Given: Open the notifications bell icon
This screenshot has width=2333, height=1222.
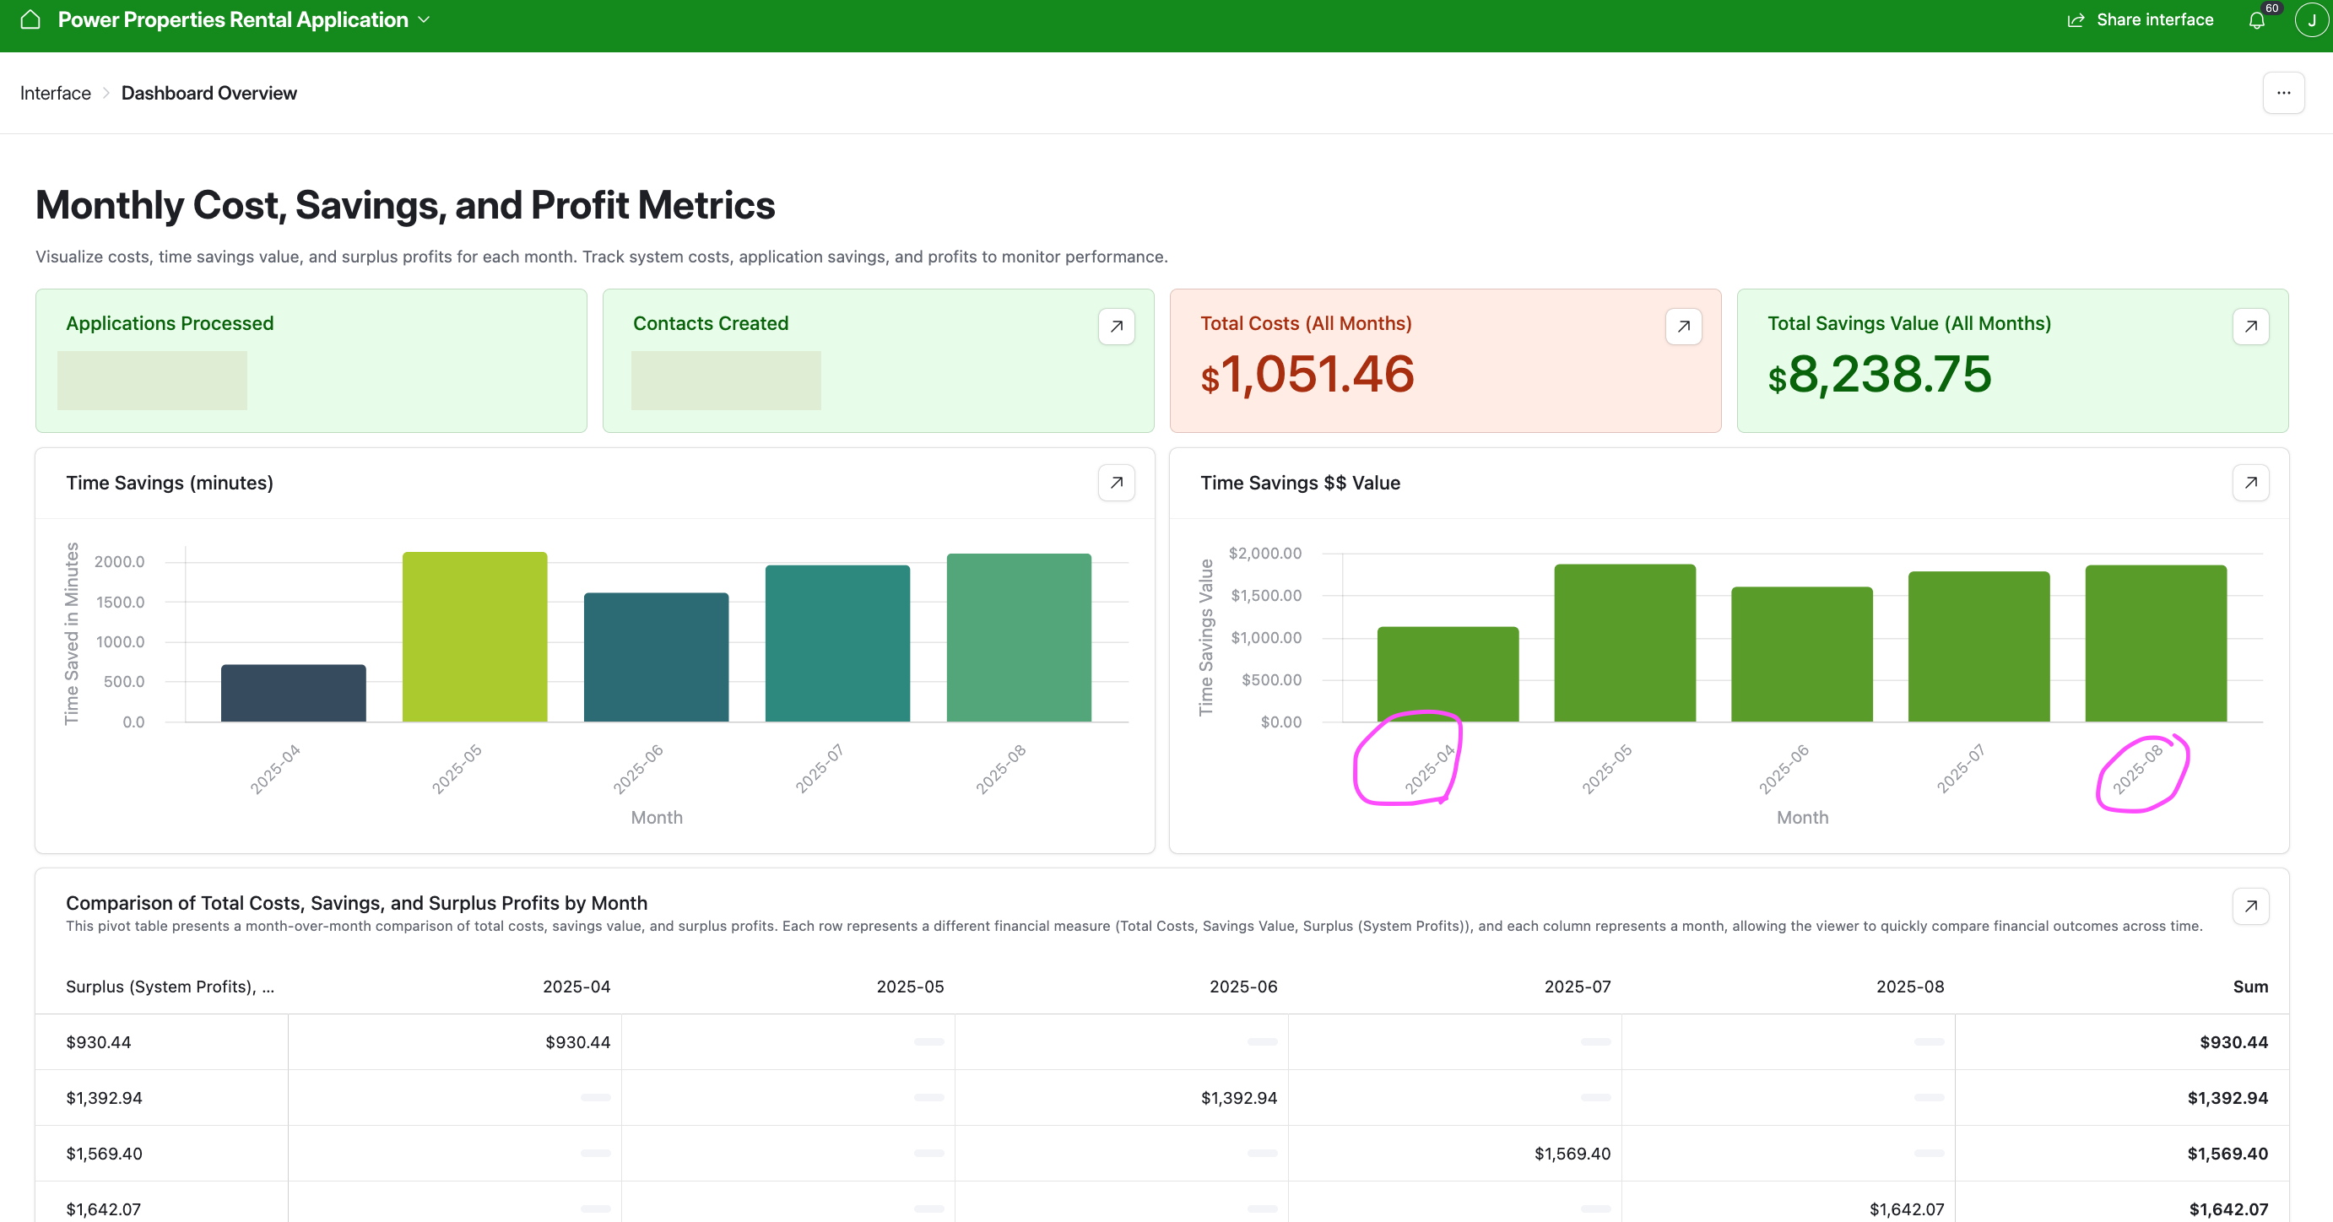Looking at the screenshot, I should coord(2256,21).
